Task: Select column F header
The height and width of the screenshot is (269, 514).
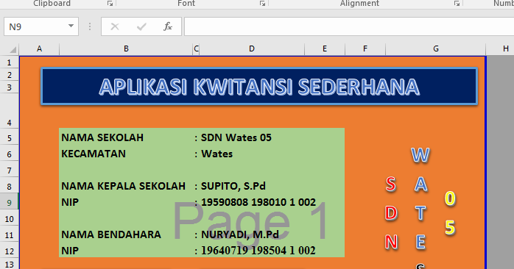Action: tap(365, 49)
